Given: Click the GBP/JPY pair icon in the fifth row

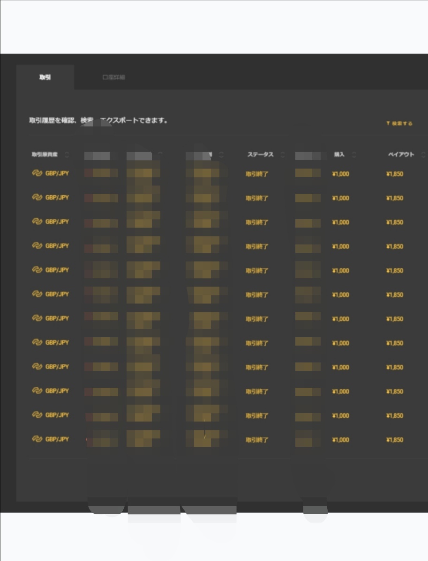Looking at the screenshot, I should [x=37, y=270].
